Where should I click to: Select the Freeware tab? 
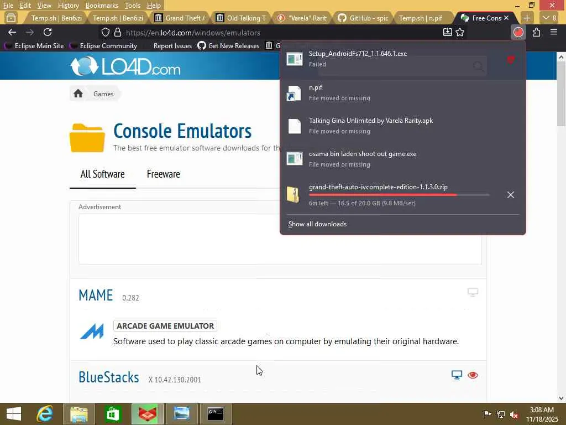click(x=163, y=174)
